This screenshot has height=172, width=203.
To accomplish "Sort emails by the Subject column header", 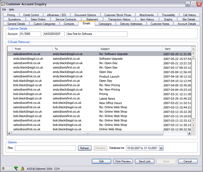I will tap(130, 49).
